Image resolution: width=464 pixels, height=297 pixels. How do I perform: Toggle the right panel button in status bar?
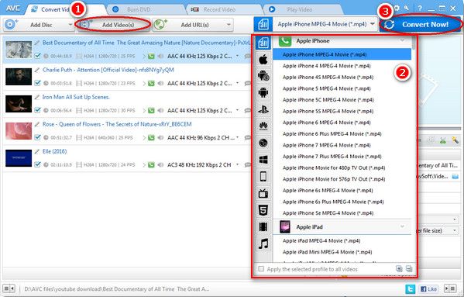coord(451,288)
